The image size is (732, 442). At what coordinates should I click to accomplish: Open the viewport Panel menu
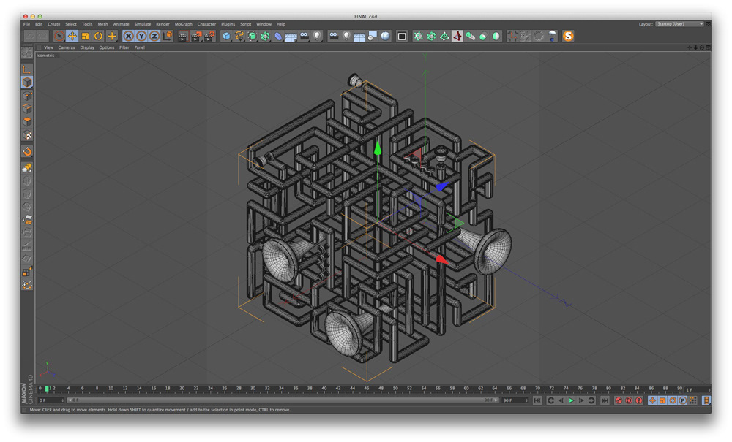139,47
